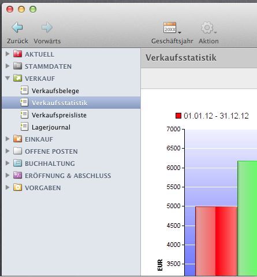The image size is (257, 277).
Task: Click the Zurück back arrow icon
Action: tap(17, 27)
